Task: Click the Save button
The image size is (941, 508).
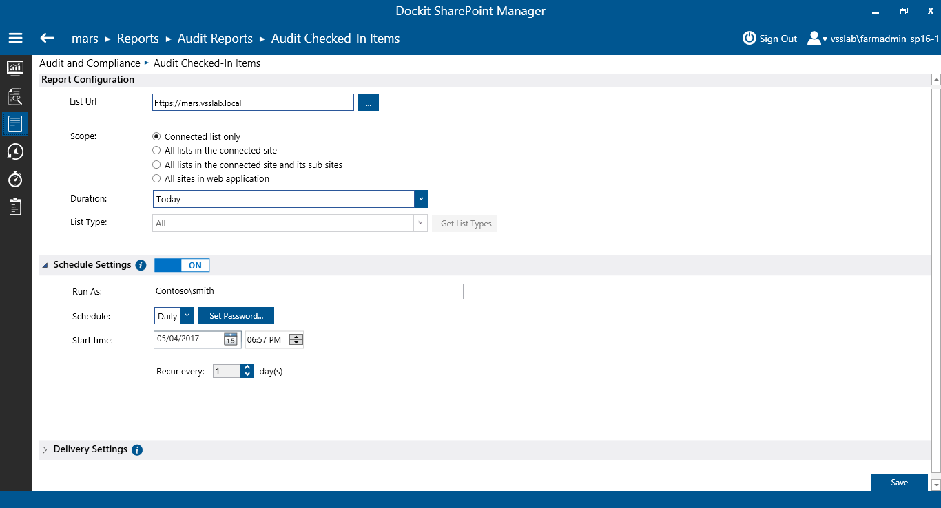Action: pyautogui.click(x=900, y=483)
